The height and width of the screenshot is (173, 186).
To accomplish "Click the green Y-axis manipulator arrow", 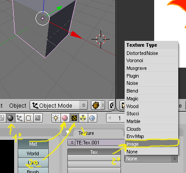I will [60, 8].
